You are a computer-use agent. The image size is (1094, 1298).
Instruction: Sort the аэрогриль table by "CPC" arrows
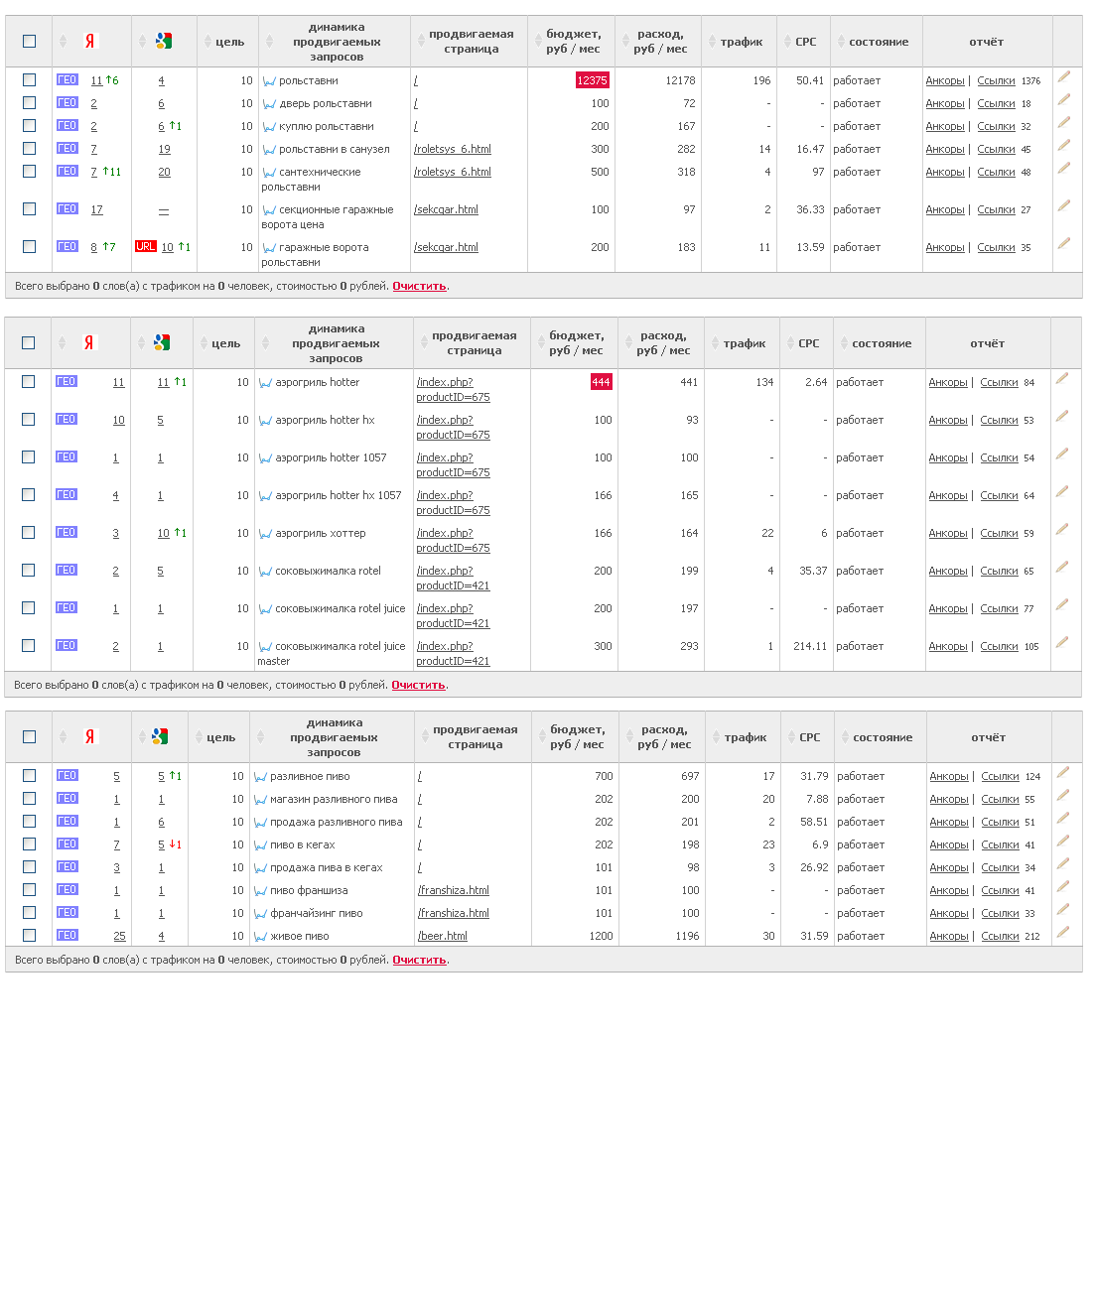point(789,343)
